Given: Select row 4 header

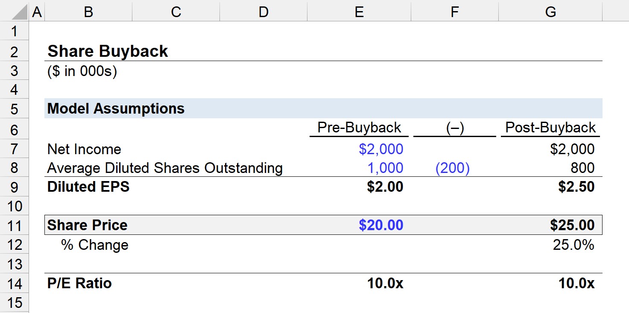Looking at the screenshot, I should click(x=15, y=90).
